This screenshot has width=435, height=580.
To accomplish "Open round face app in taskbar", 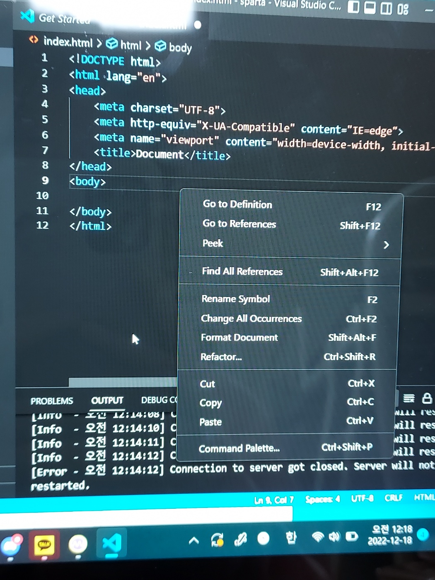I will (x=78, y=544).
